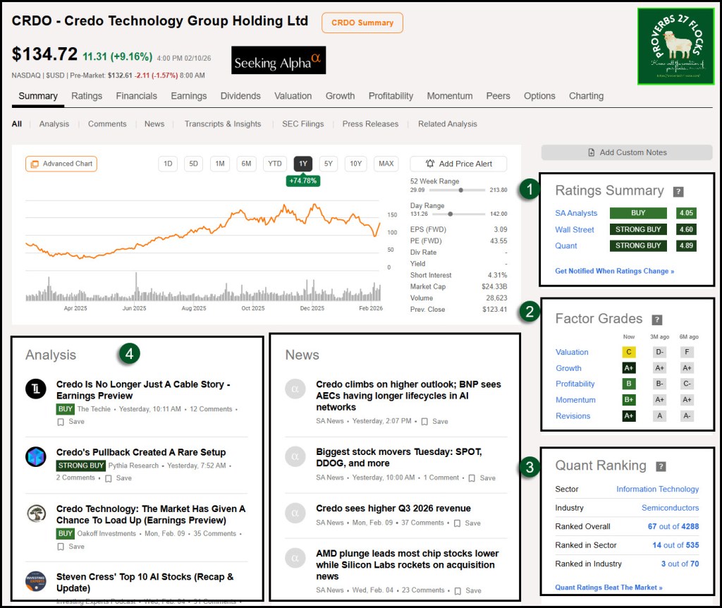Click the Proverbs 27 Flocks logo
The height and width of the screenshot is (608, 722).
coord(675,47)
